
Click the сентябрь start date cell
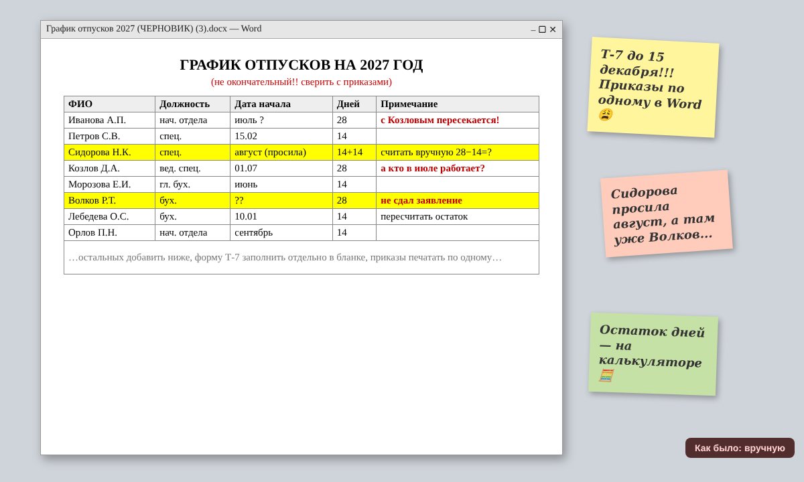[281, 233]
